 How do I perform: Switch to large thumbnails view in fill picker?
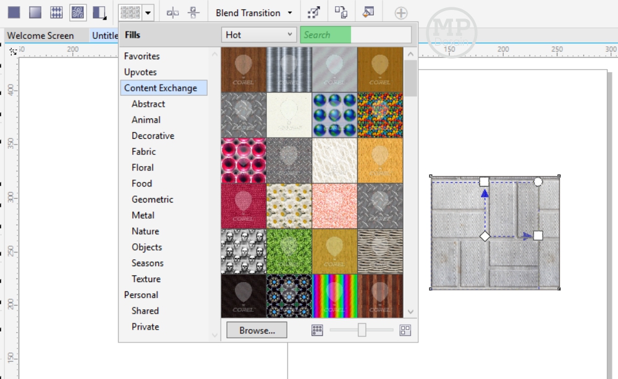(x=405, y=330)
